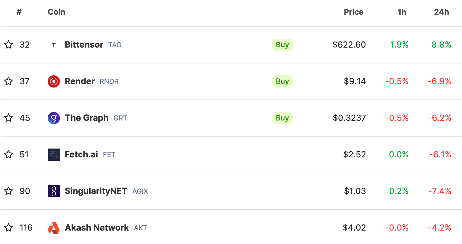The image size is (462, 244).
Task: Toggle the watchlist star for Render
Action: pyautogui.click(x=9, y=81)
